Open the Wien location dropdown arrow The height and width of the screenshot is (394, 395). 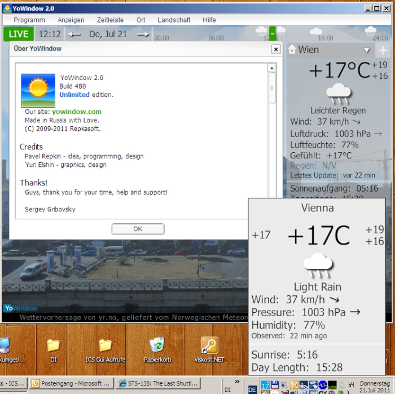coord(367,50)
